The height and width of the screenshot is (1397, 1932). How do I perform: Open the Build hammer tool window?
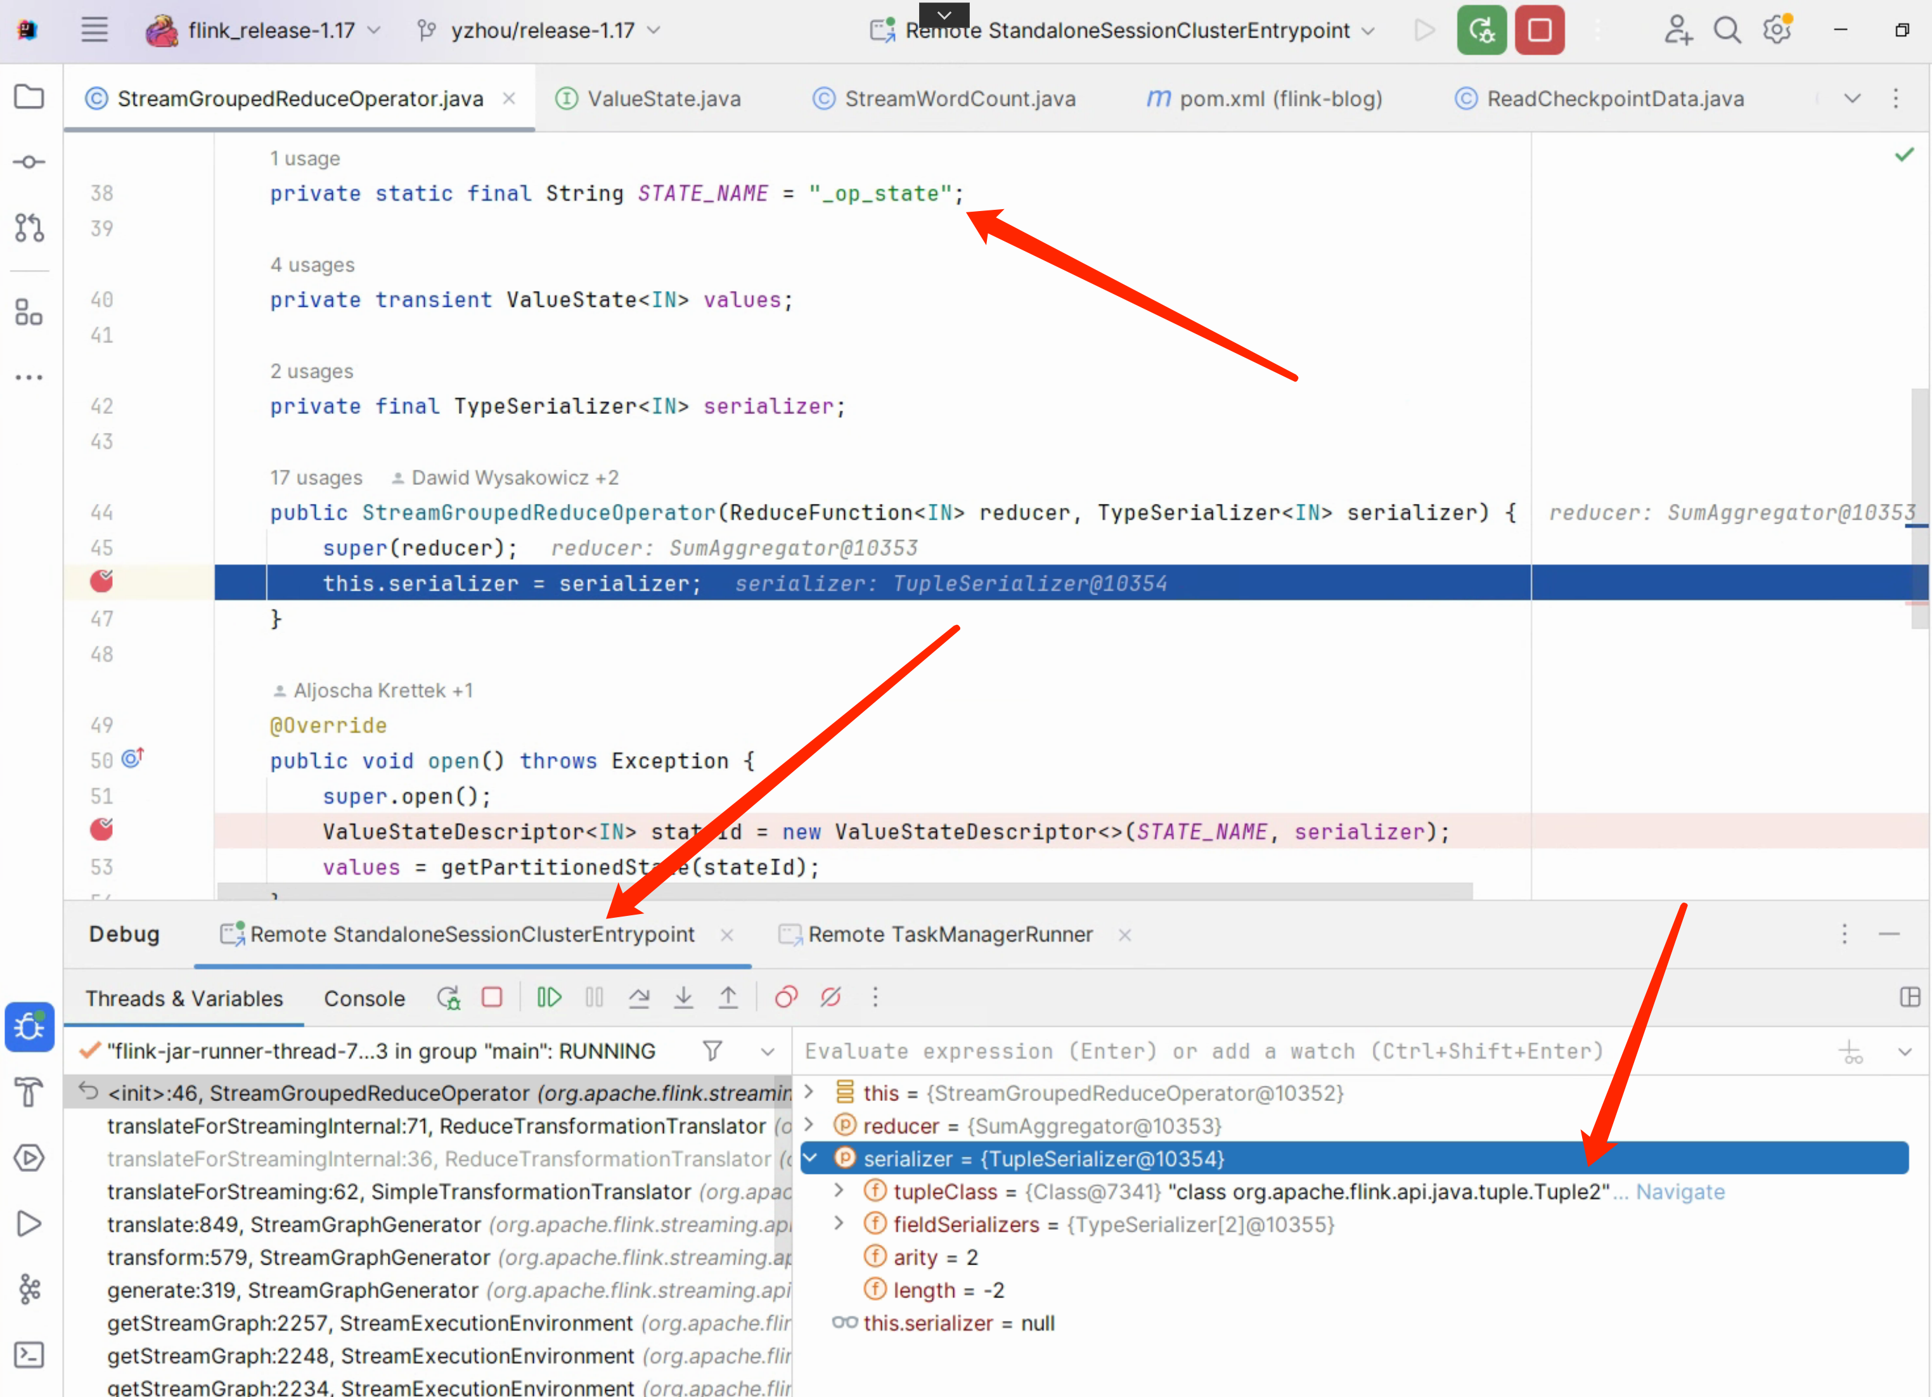(29, 1092)
